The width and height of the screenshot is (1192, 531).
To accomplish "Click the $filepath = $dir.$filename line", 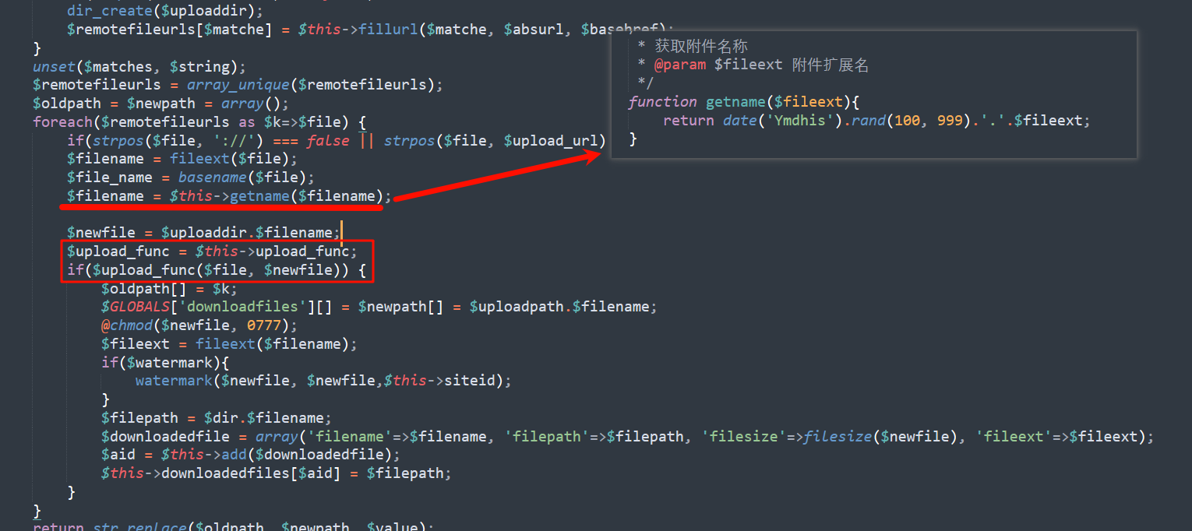I will [x=217, y=417].
